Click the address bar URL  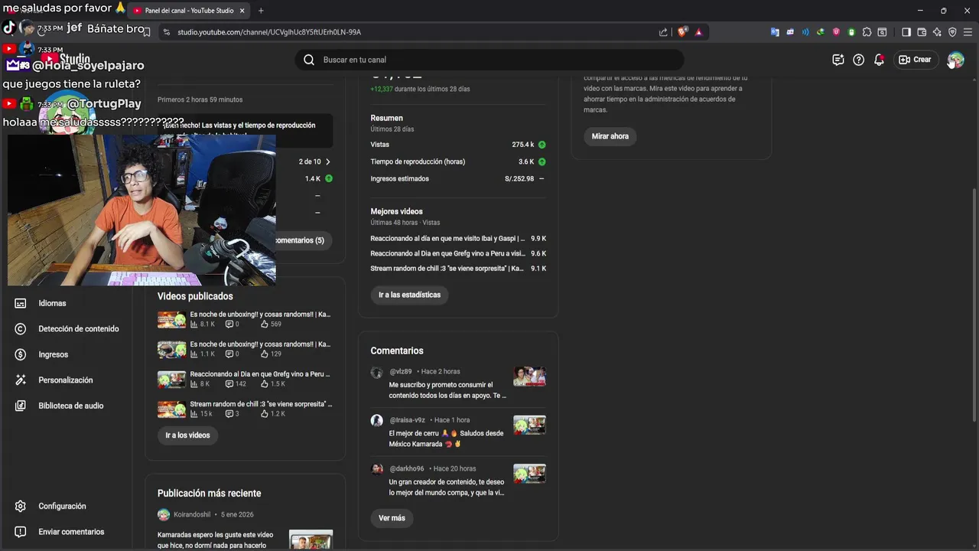269,32
